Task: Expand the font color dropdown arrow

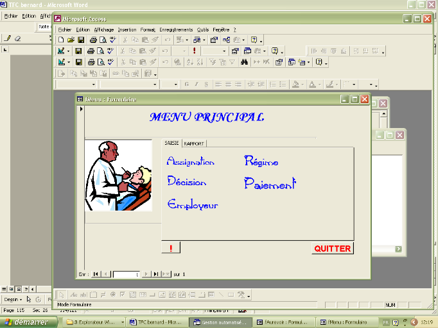Action: click(320, 85)
